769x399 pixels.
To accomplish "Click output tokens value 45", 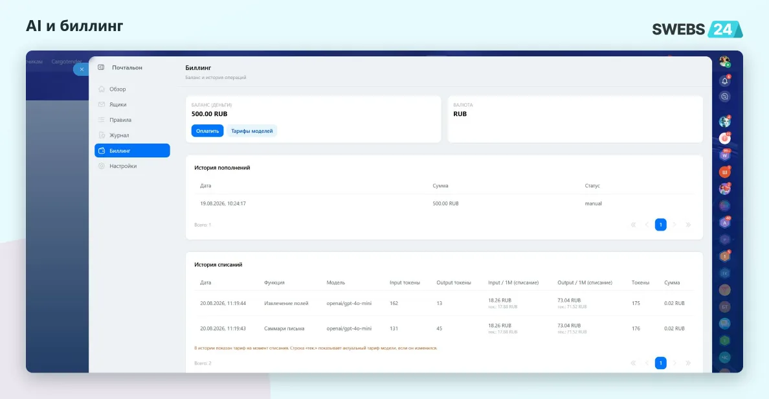I will pyautogui.click(x=440, y=328).
